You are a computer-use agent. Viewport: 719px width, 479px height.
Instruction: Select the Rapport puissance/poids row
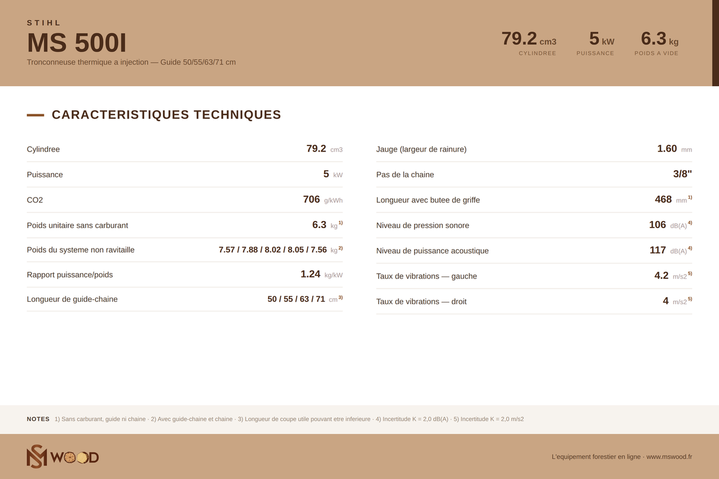[185, 274]
